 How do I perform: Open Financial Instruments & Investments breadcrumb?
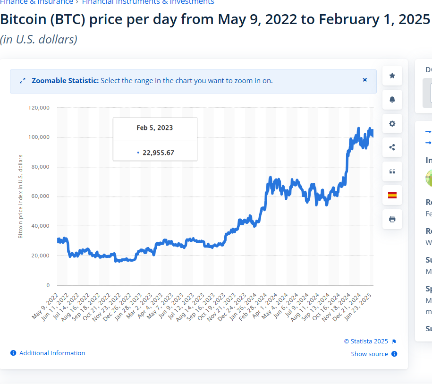click(148, 2)
